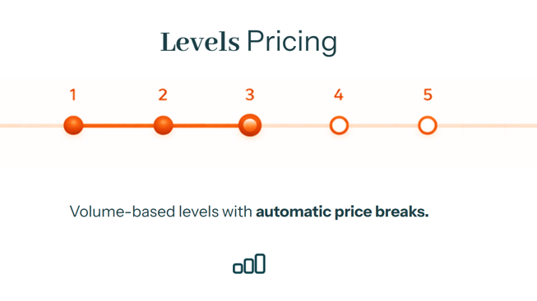Click the rising bar chart icon

[249, 264]
